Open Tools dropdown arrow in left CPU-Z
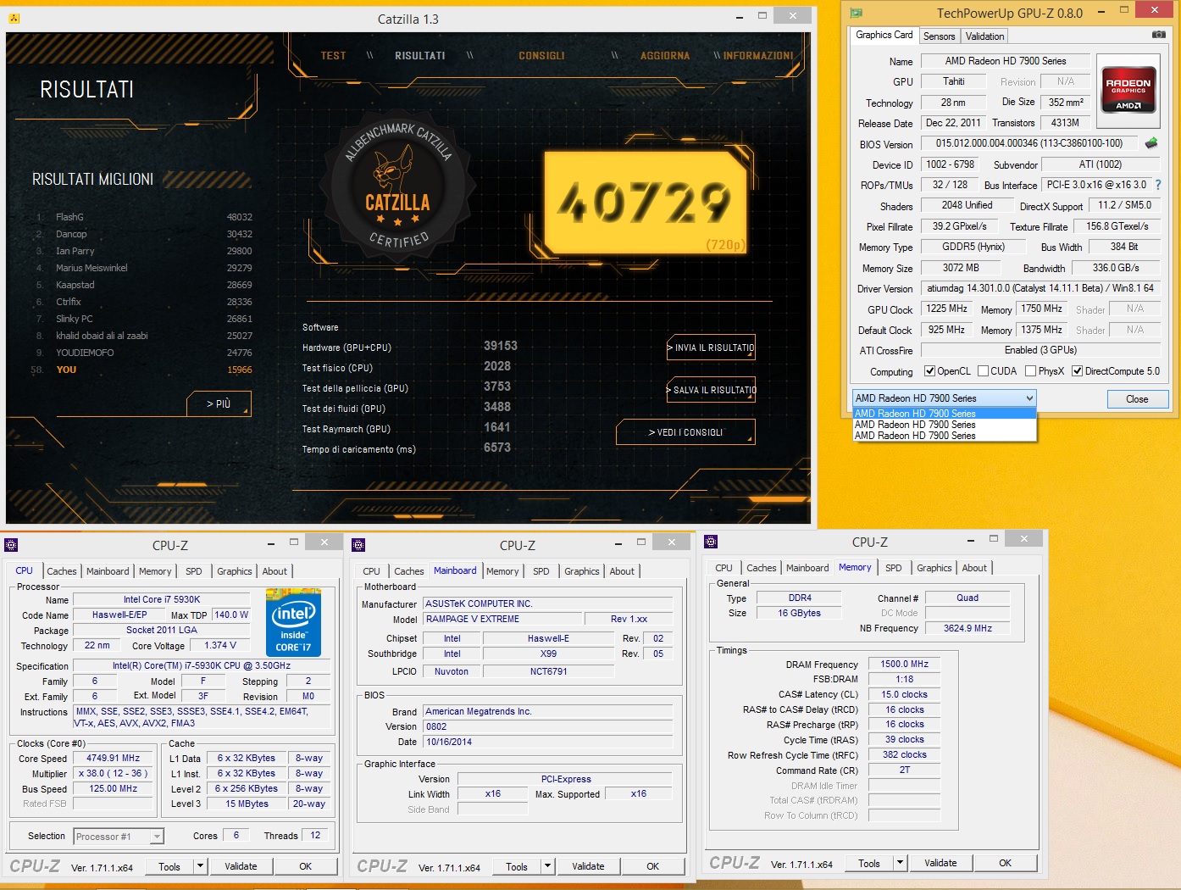The height and width of the screenshot is (890, 1181). point(201,866)
